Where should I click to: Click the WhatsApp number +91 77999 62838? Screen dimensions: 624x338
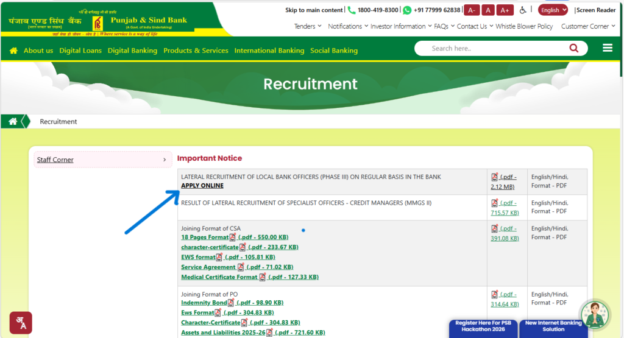point(437,10)
